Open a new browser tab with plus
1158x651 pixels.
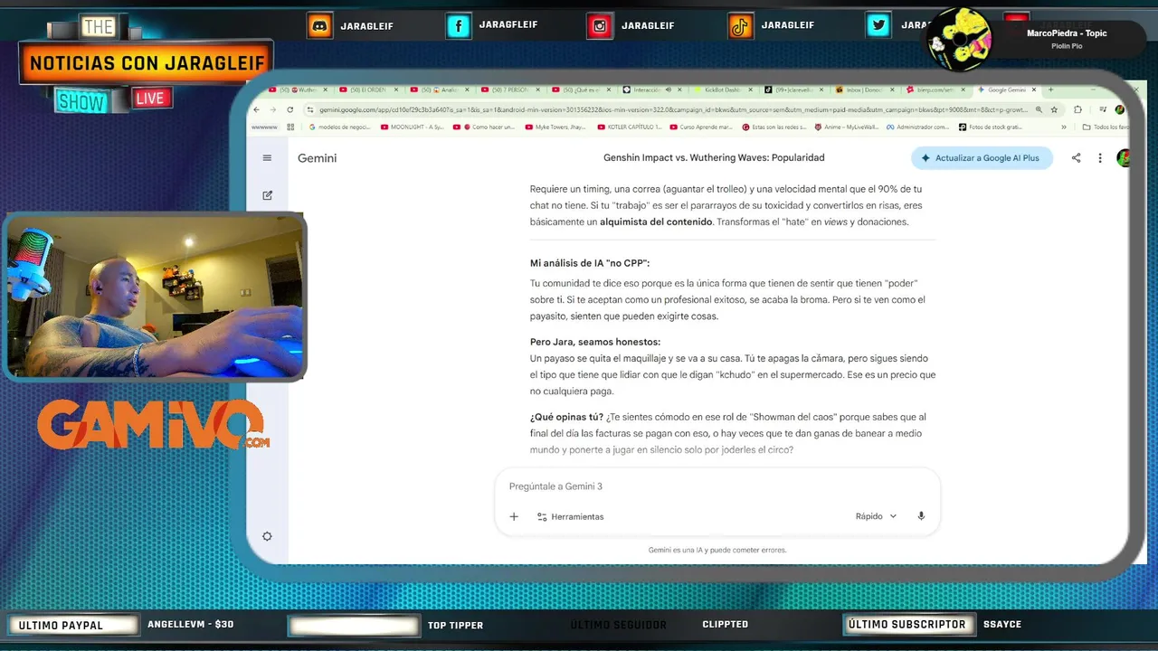[1050, 90]
